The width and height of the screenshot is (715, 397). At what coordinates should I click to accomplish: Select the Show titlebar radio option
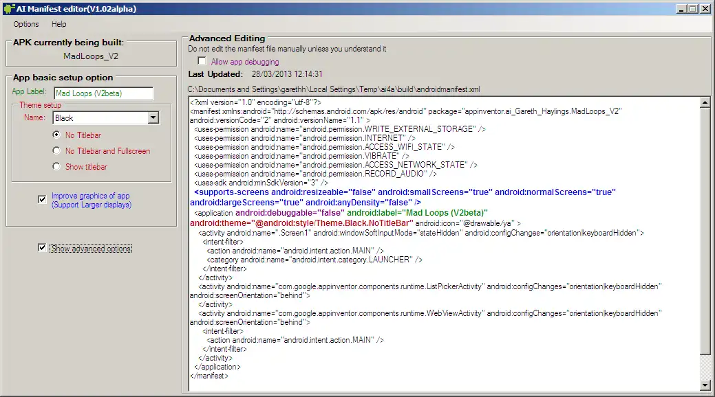(x=56, y=166)
